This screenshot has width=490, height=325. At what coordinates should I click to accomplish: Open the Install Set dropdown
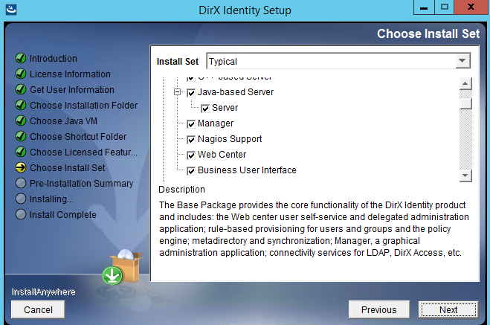[x=462, y=61]
